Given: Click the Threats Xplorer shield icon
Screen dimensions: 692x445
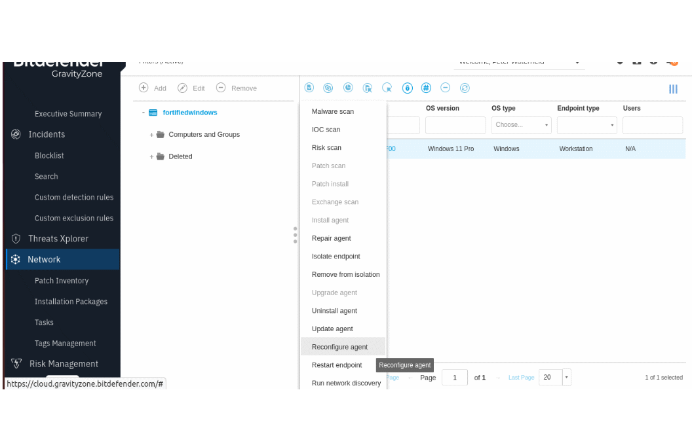Looking at the screenshot, I should click(16, 238).
